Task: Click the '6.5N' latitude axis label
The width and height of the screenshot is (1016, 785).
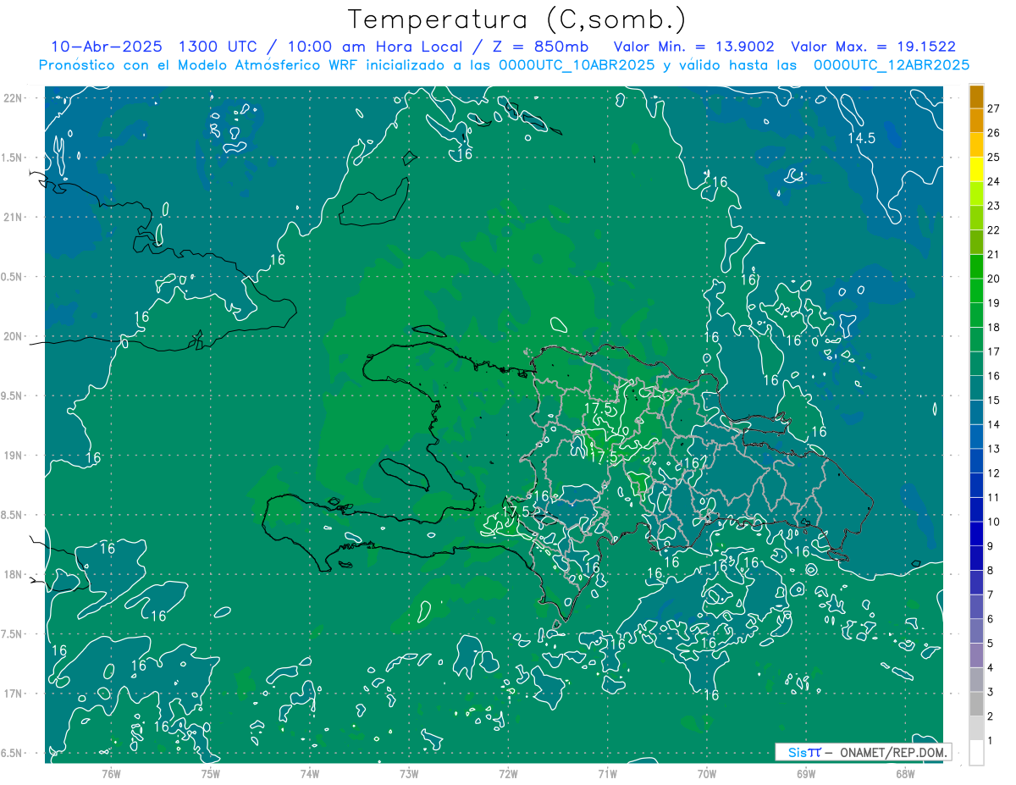Action: click(x=12, y=753)
